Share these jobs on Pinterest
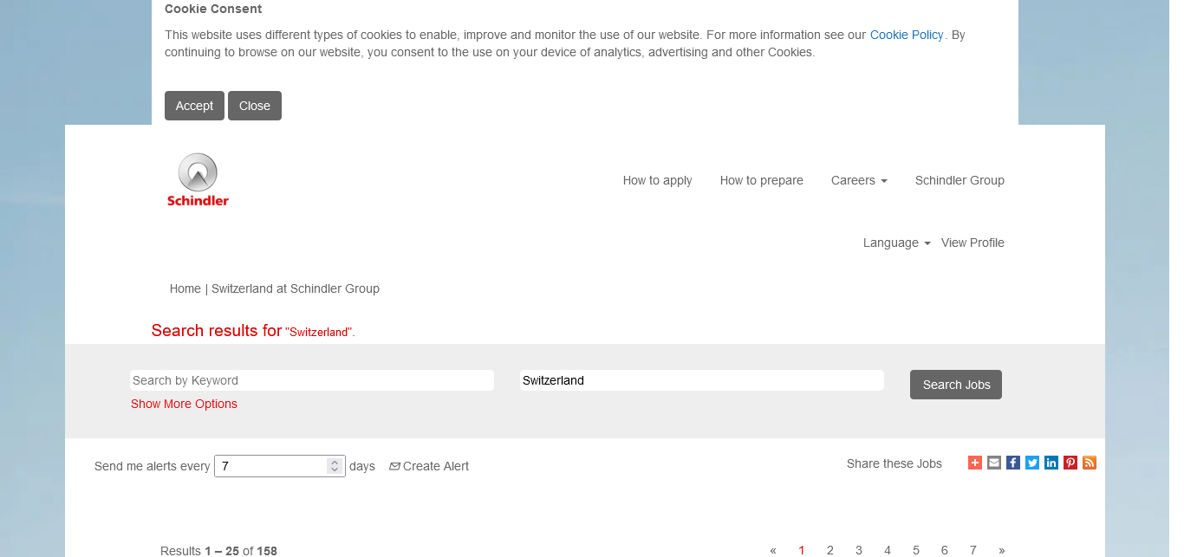 pos(1070,463)
